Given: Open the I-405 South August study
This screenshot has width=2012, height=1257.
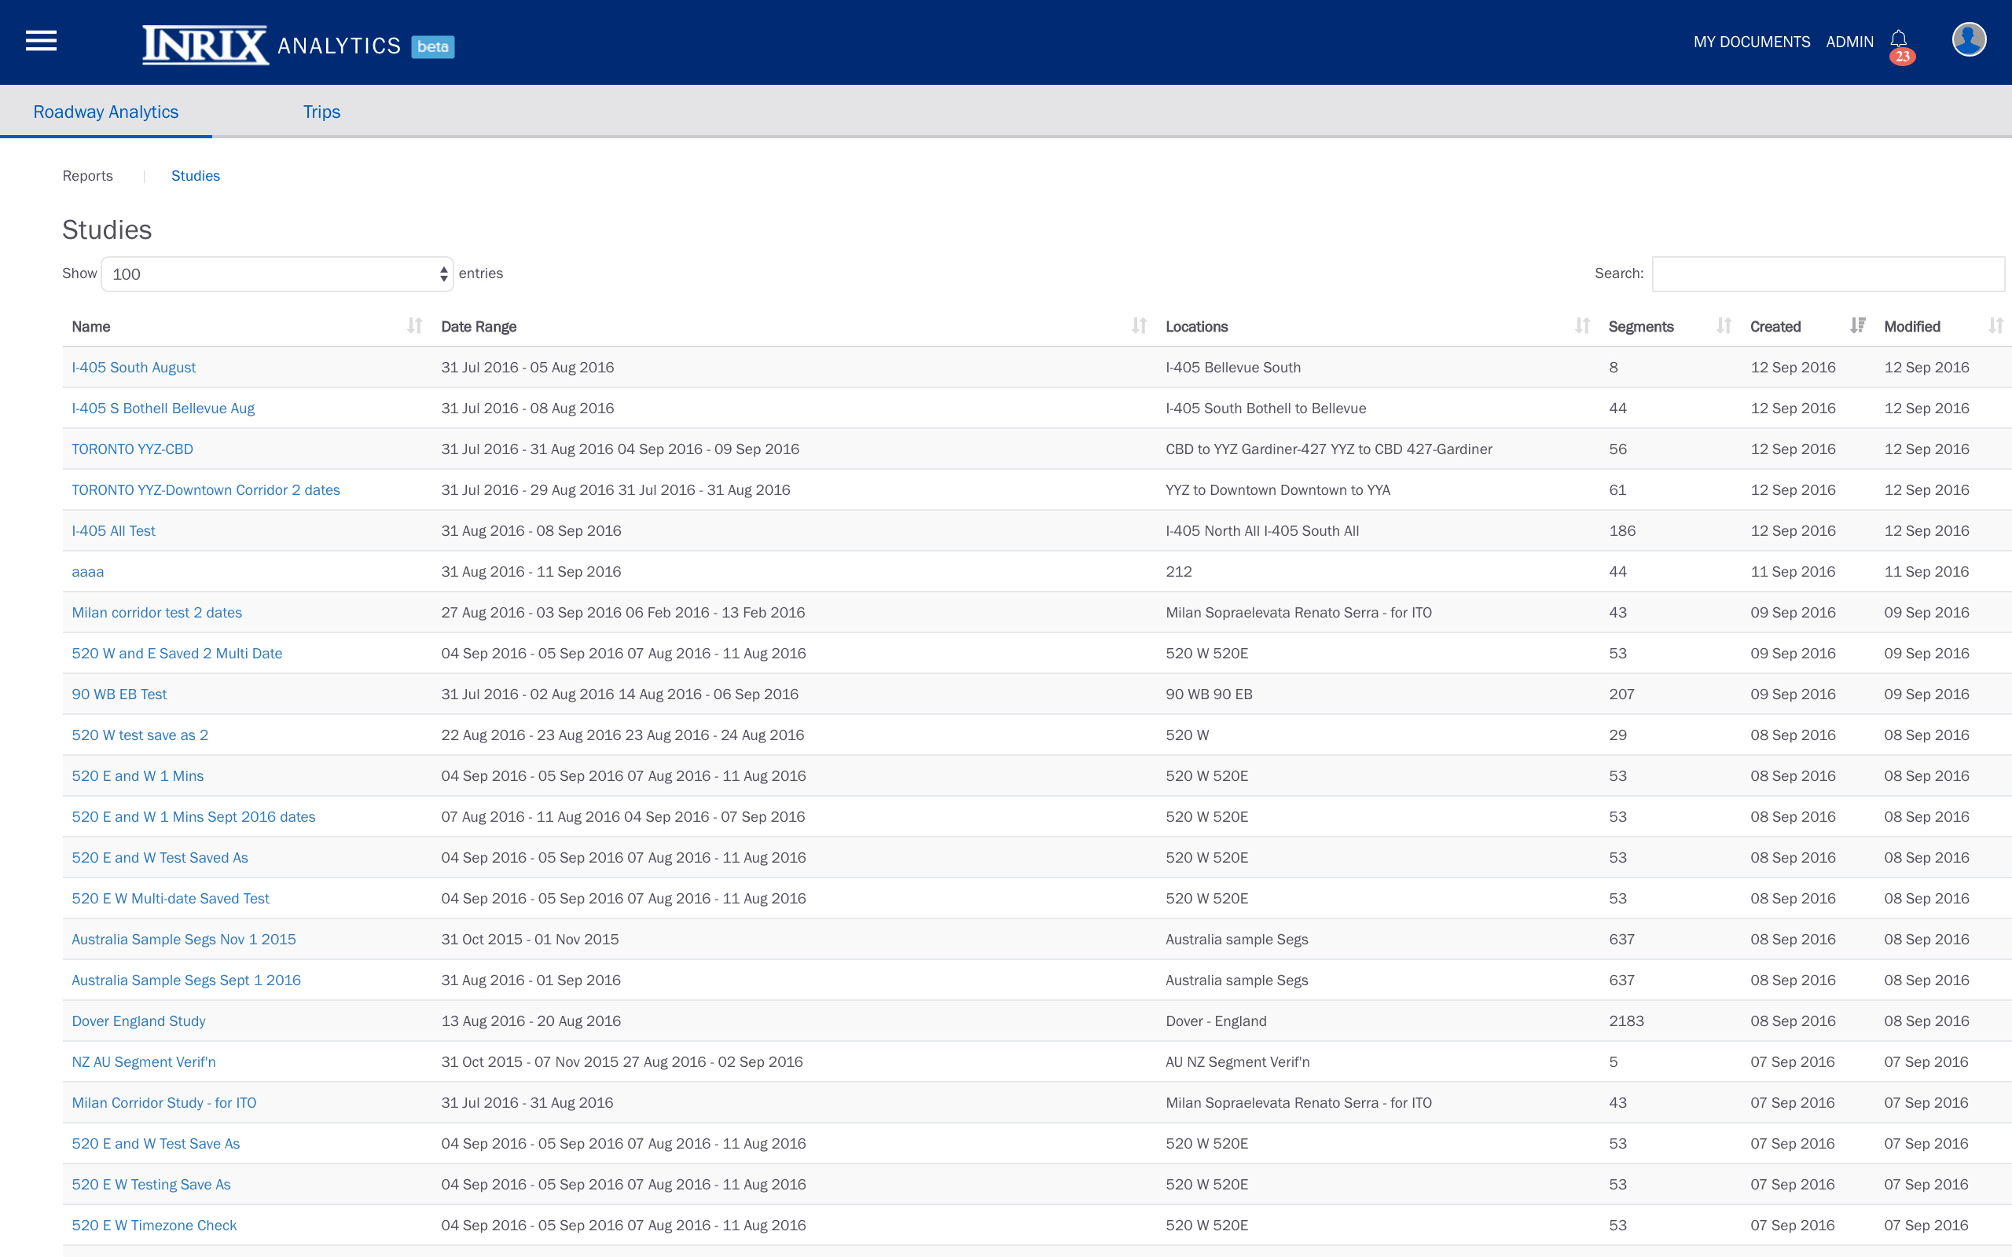Looking at the screenshot, I should click(134, 368).
